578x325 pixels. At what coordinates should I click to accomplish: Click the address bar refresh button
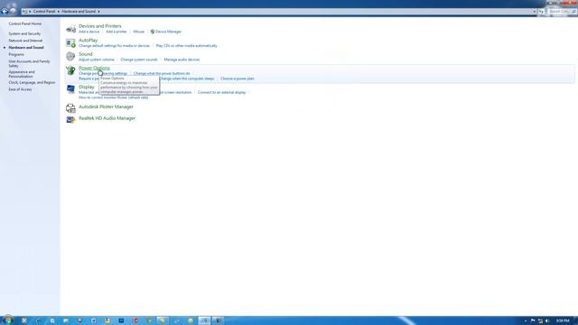point(541,12)
